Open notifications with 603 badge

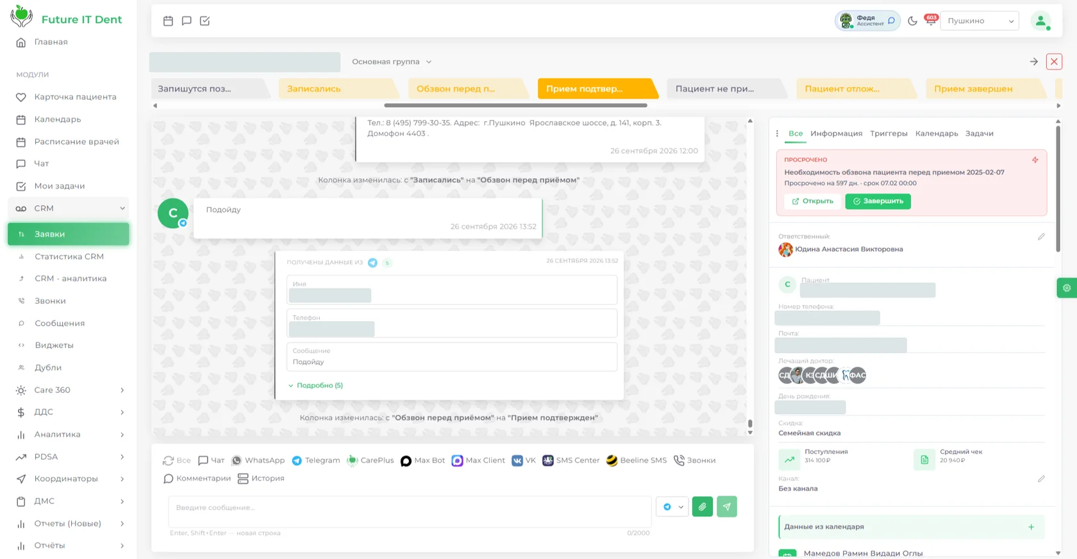point(931,20)
